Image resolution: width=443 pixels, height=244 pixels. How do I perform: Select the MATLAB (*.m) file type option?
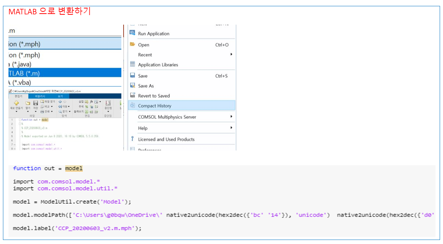(x=65, y=73)
